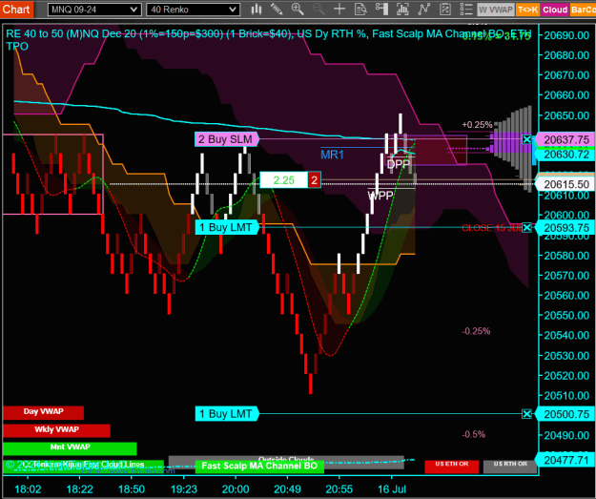Click the Wkly VWAP label bar
The height and width of the screenshot is (499, 596).
pyautogui.click(x=56, y=430)
